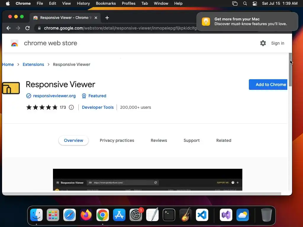Screen dimensions: 303x227
Task: Open the File menu
Action: [x=40, y=4]
